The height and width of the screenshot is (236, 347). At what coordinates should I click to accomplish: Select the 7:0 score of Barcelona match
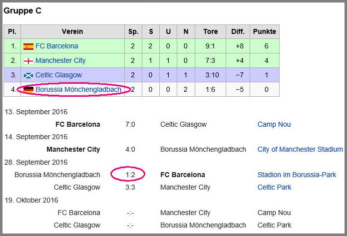(x=130, y=124)
